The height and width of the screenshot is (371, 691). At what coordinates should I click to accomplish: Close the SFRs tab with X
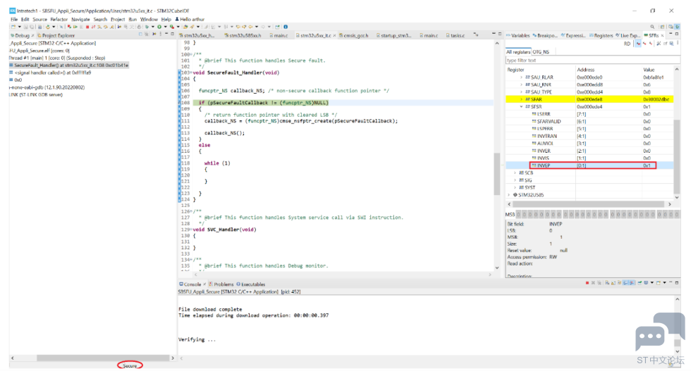(x=662, y=36)
